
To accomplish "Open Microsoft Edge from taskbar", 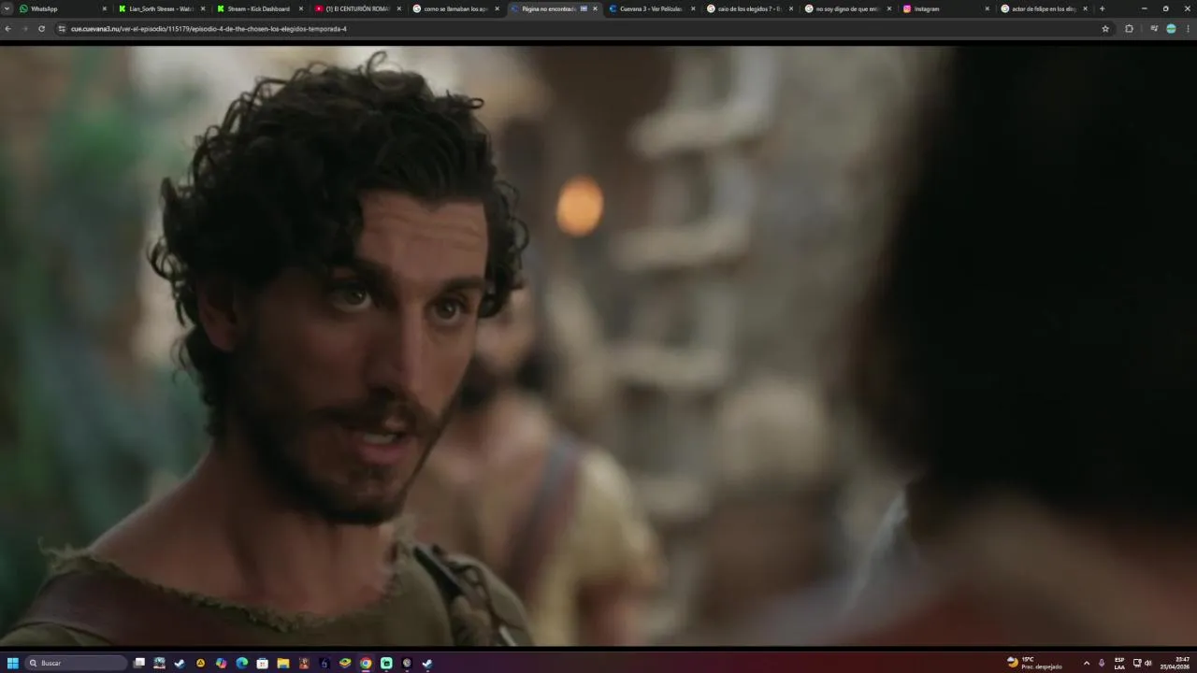I will (x=241, y=663).
